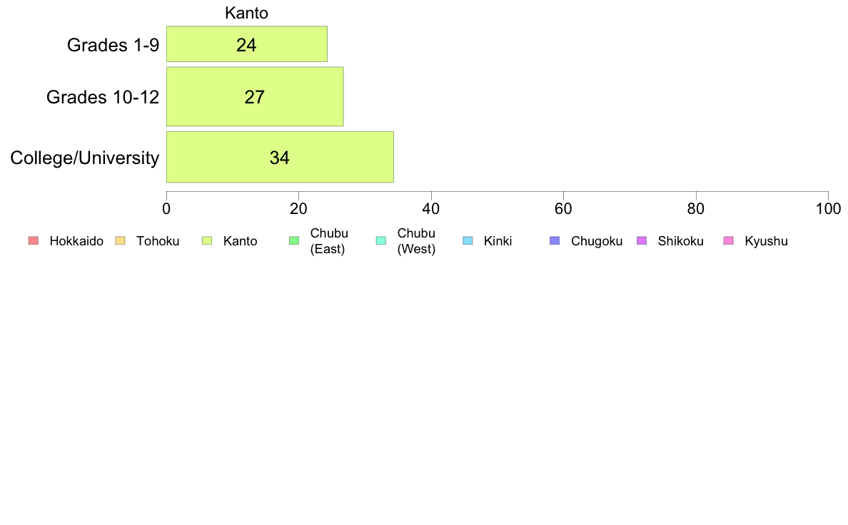The width and height of the screenshot is (848, 525).
Task: Click the 100 tick on x-axis
Action: click(x=828, y=209)
